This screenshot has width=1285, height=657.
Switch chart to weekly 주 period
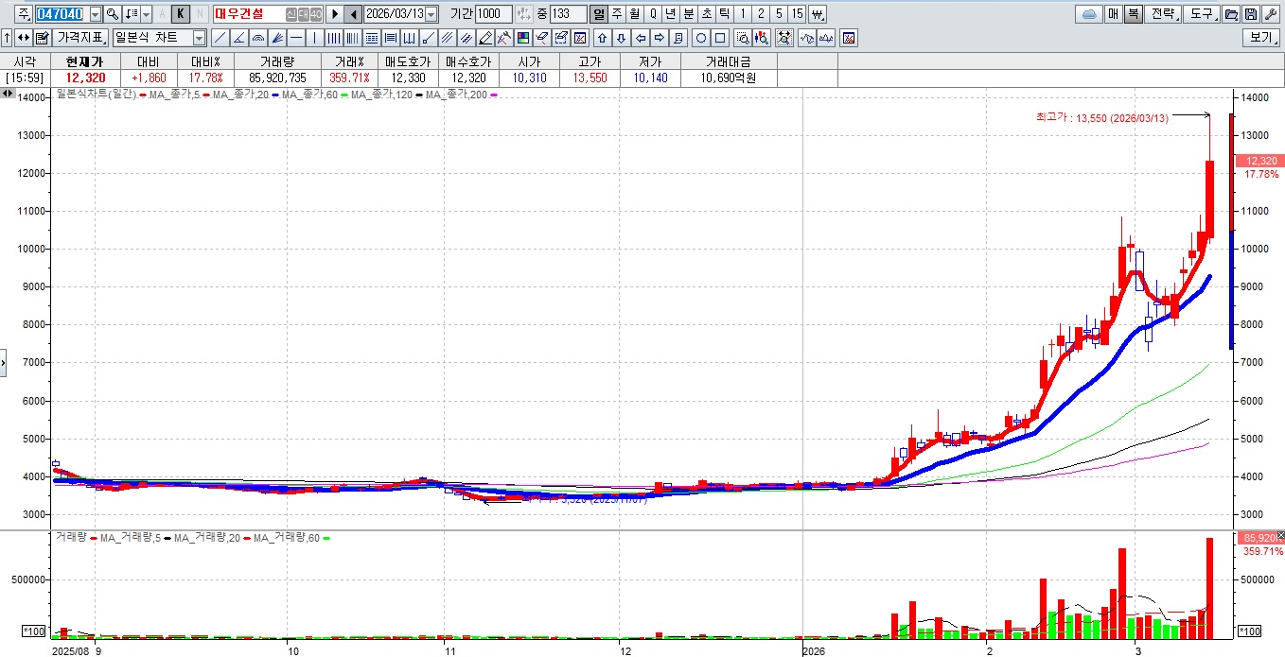(x=617, y=14)
